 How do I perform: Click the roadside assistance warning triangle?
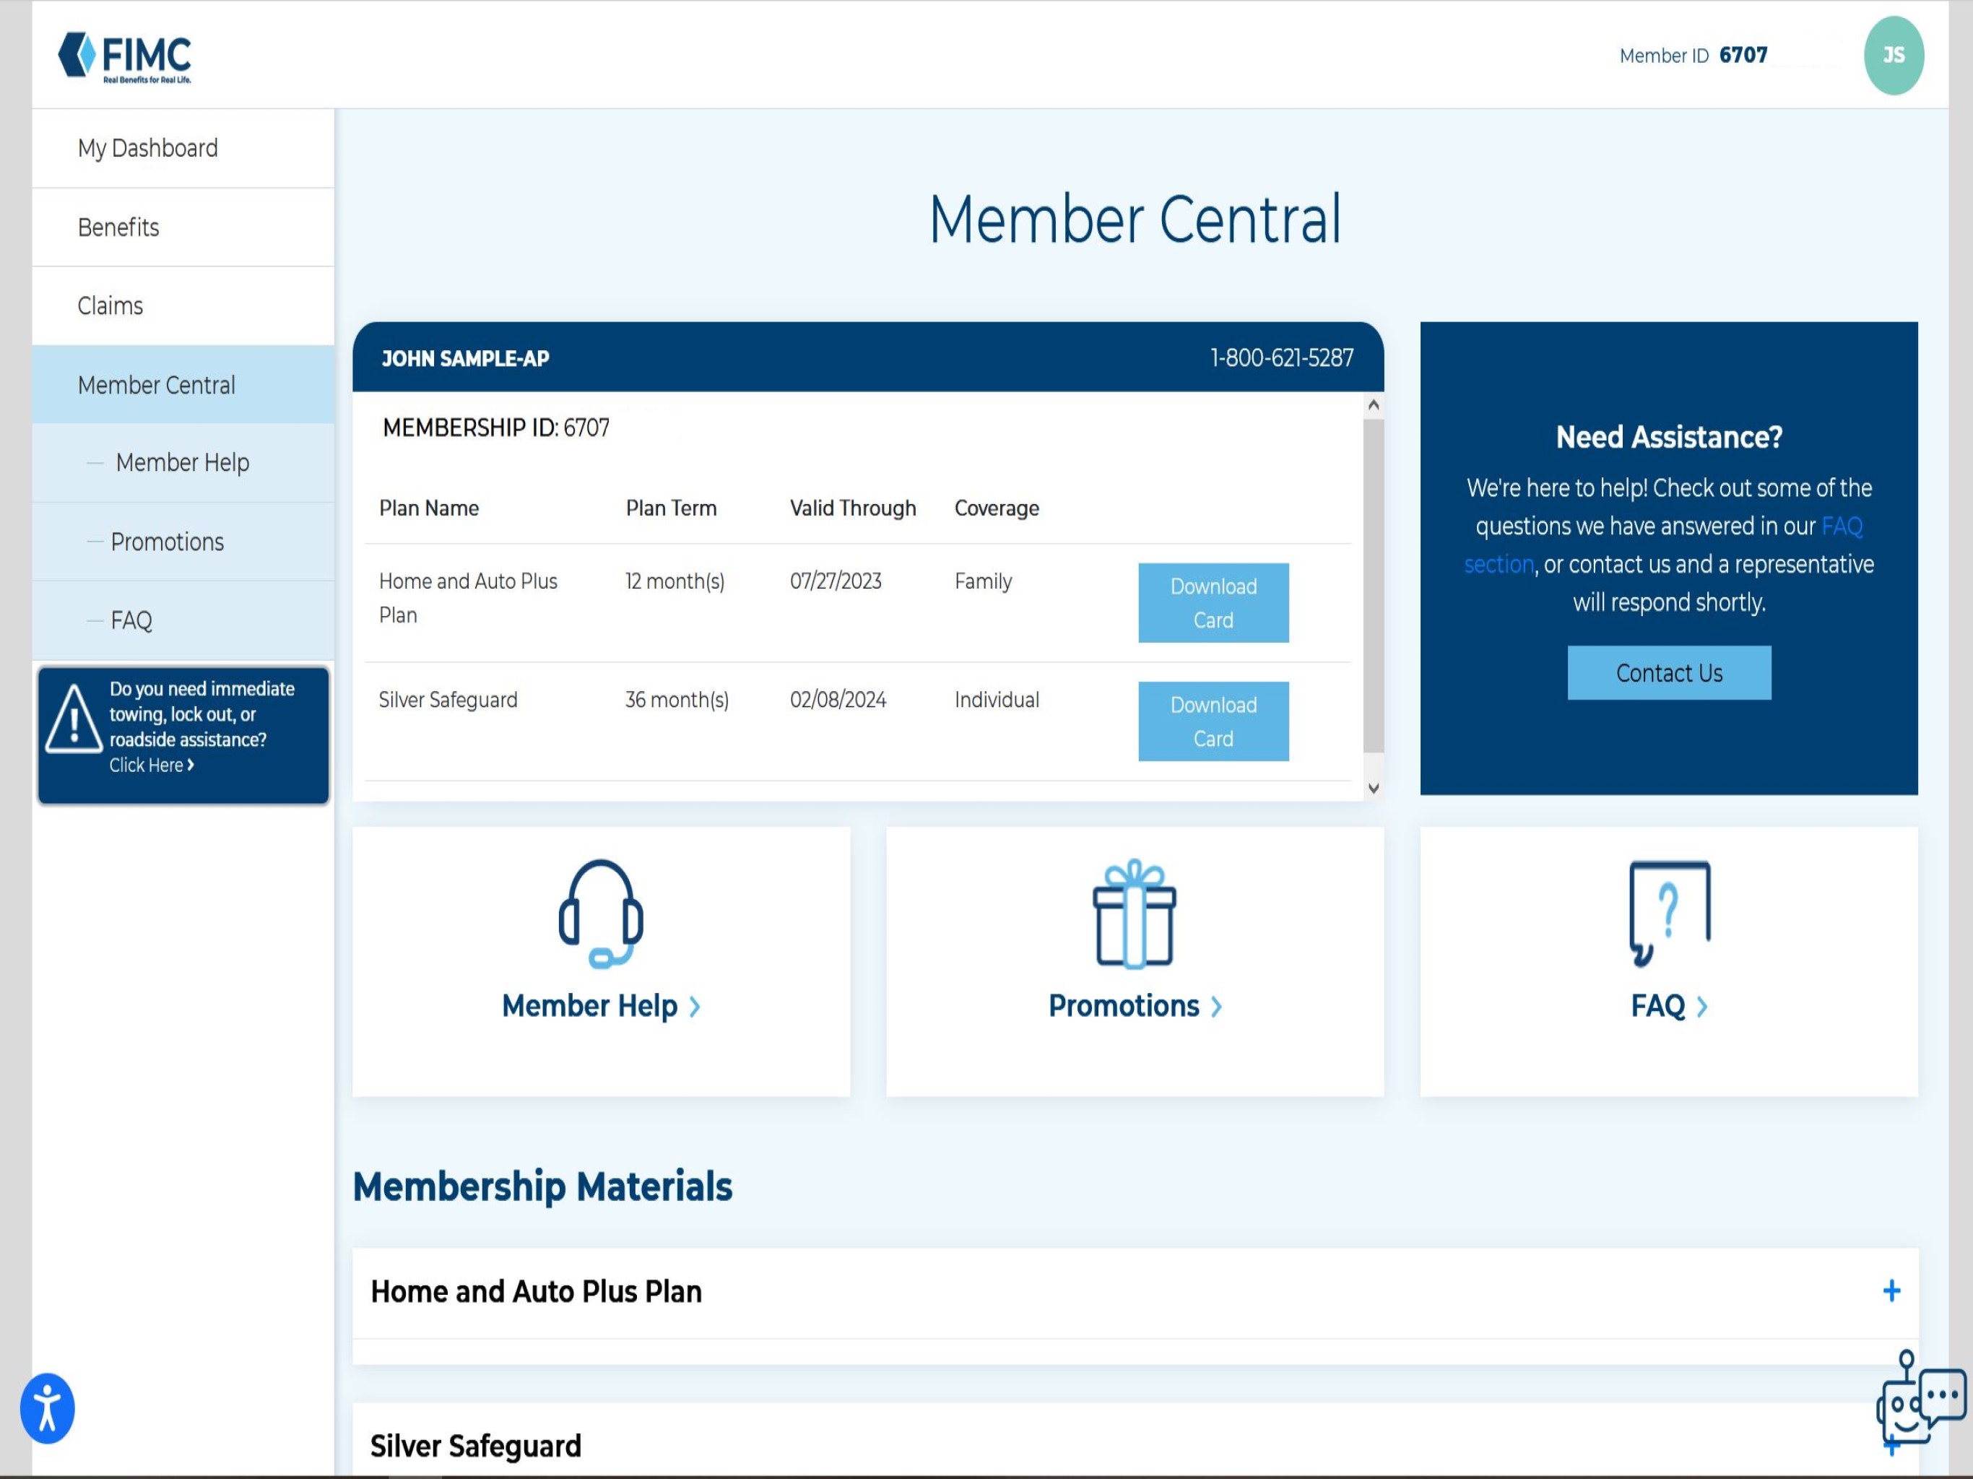tap(73, 721)
